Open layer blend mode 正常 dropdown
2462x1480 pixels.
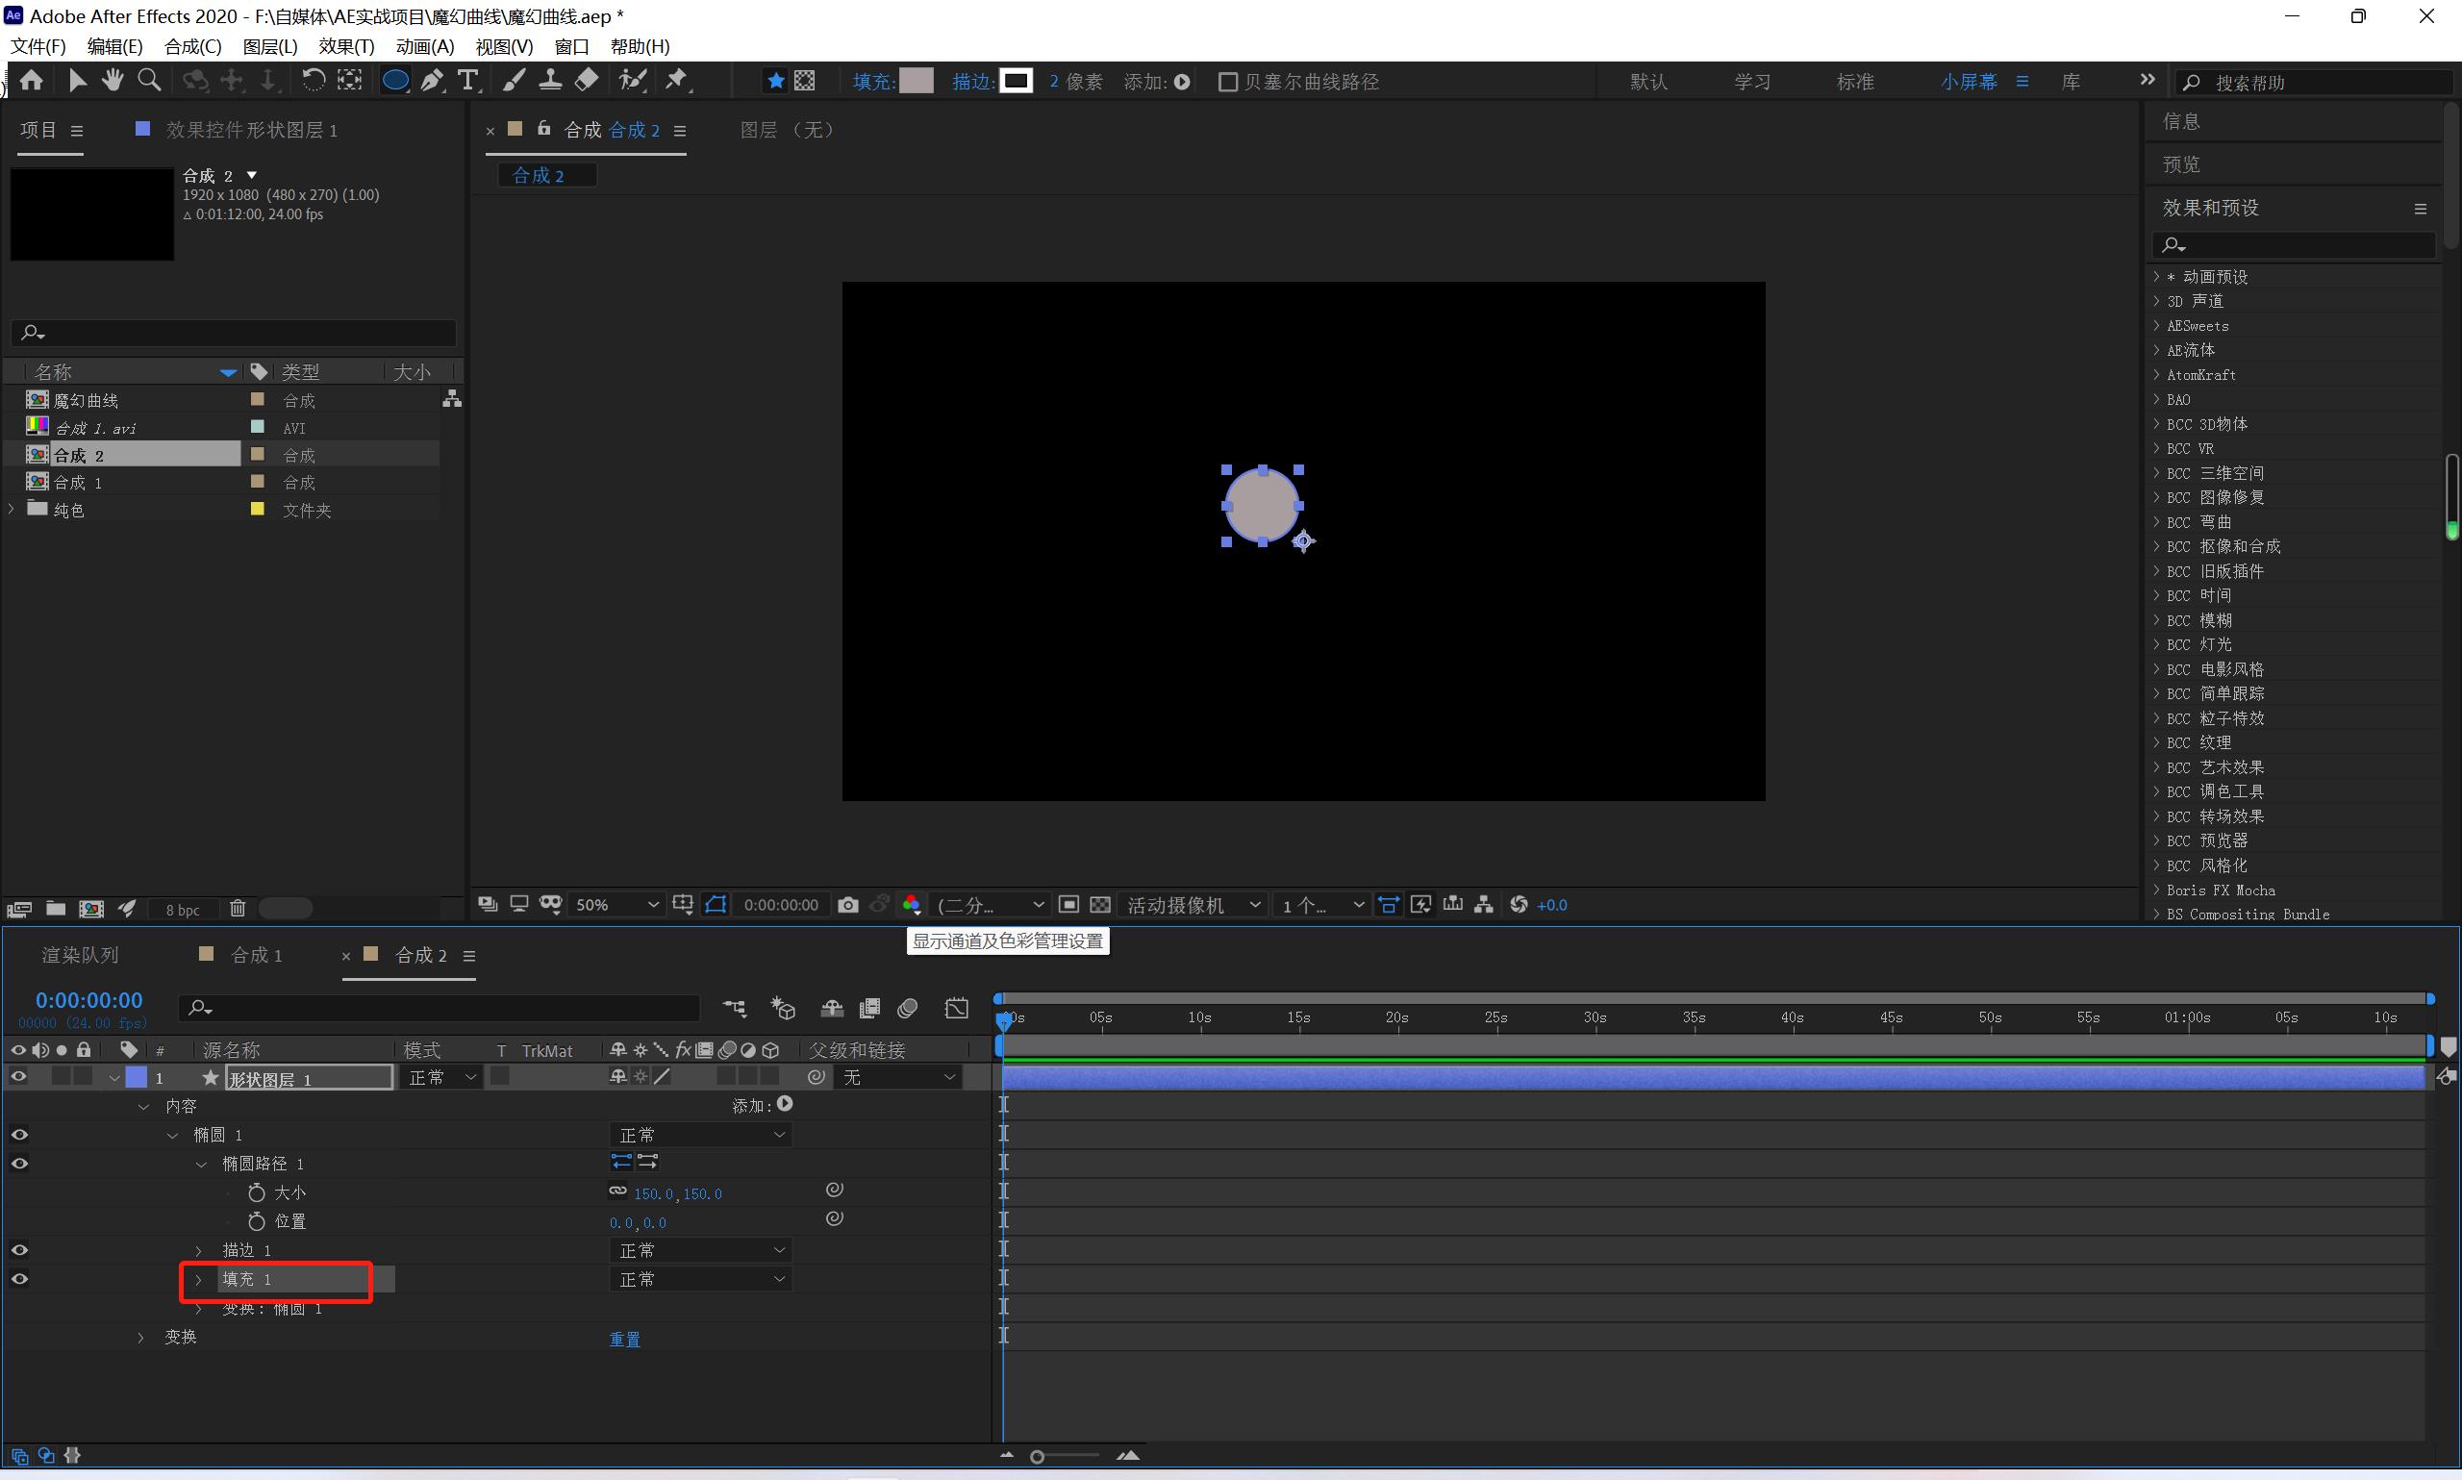[x=440, y=1077]
